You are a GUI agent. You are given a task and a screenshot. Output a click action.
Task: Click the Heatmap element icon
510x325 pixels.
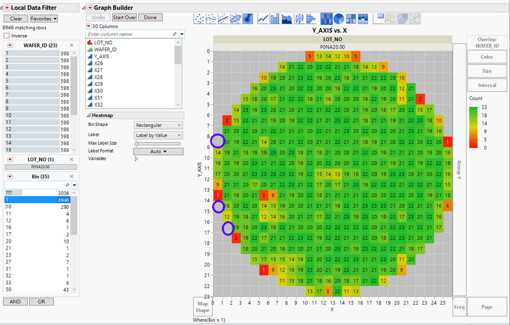[326, 19]
